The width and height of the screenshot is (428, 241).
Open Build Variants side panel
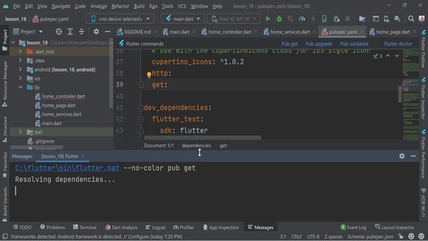(5, 204)
